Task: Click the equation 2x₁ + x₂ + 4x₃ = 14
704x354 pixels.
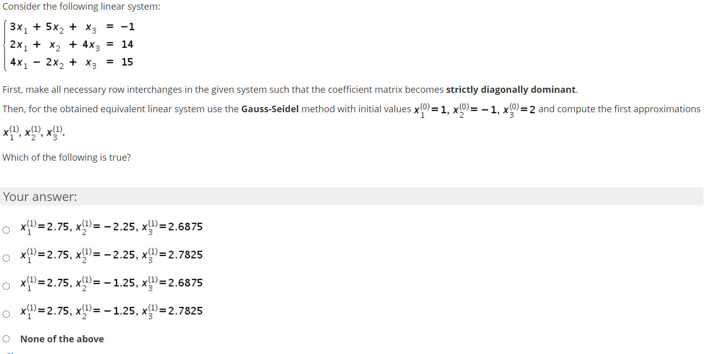Action: point(72,44)
